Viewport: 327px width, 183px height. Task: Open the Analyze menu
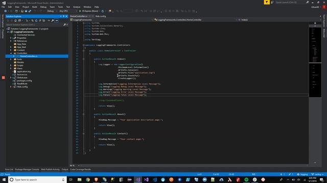point(77,7)
